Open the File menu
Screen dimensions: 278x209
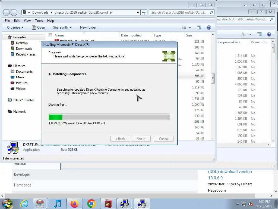click(7, 21)
